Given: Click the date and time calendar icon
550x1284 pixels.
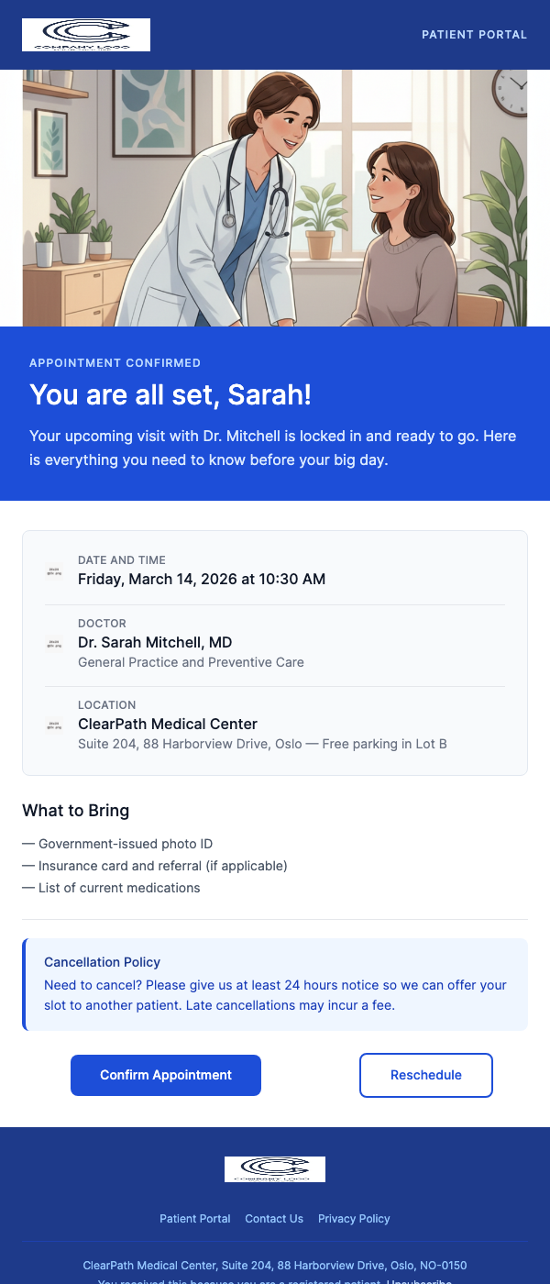Looking at the screenshot, I should point(54,571).
